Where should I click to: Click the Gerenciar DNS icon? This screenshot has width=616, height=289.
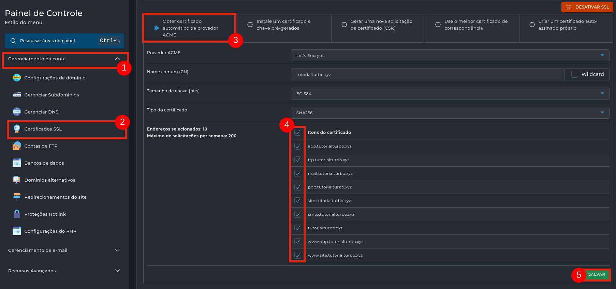[17, 112]
